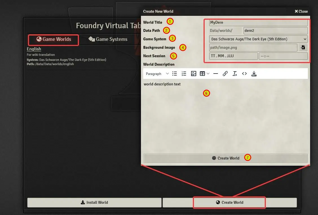Viewport: 318px width, 215px height.
Task: Click the link insert icon
Action: pos(225,74)
